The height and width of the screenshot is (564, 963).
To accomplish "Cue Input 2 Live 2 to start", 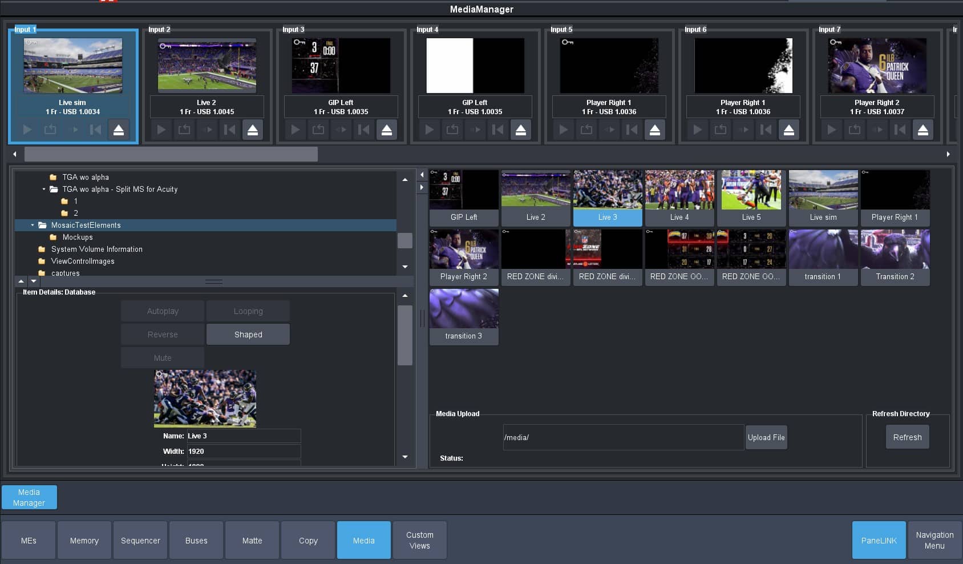I will tap(230, 130).
